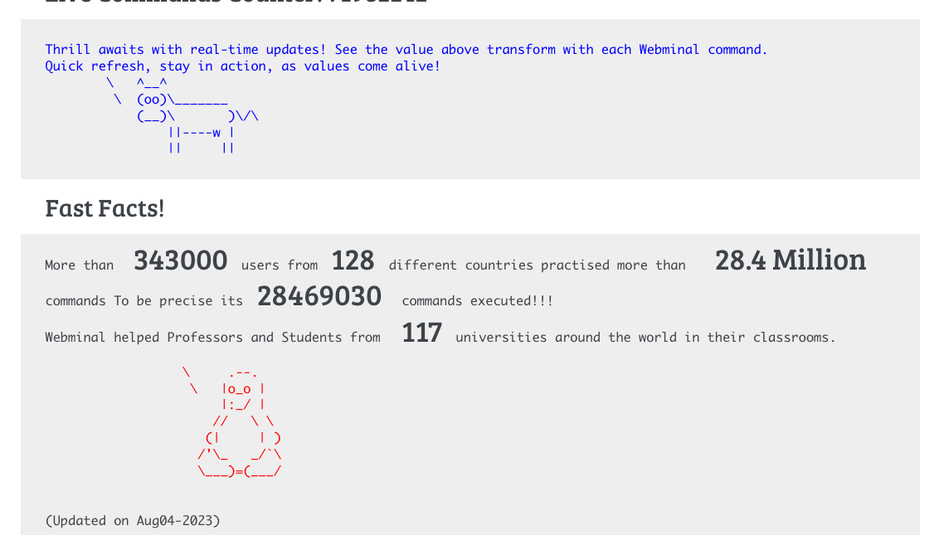Viewport: 939px width, 550px height.
Task: Click the "28.4 Million" figure
Action: [790, 260]
